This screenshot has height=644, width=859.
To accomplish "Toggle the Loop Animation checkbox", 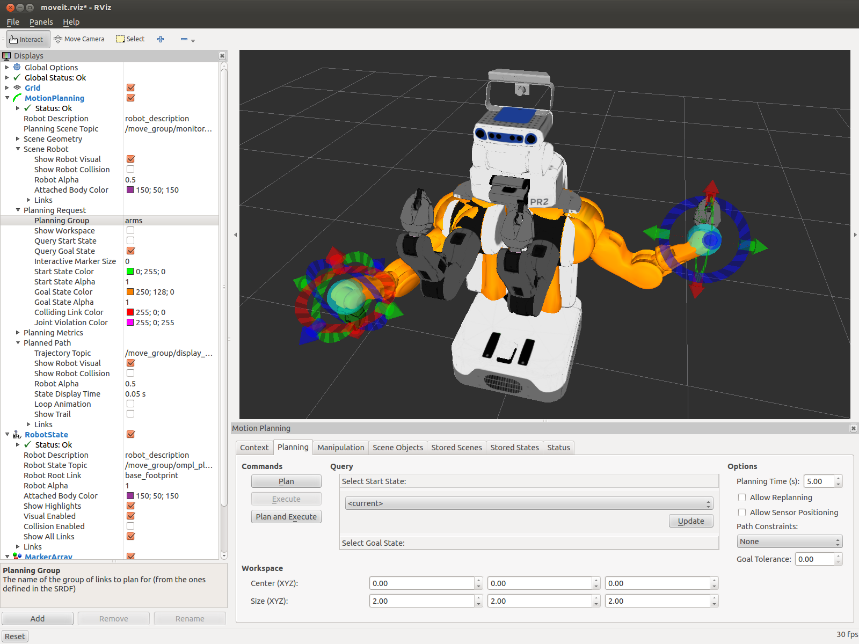I will (130, 404).
